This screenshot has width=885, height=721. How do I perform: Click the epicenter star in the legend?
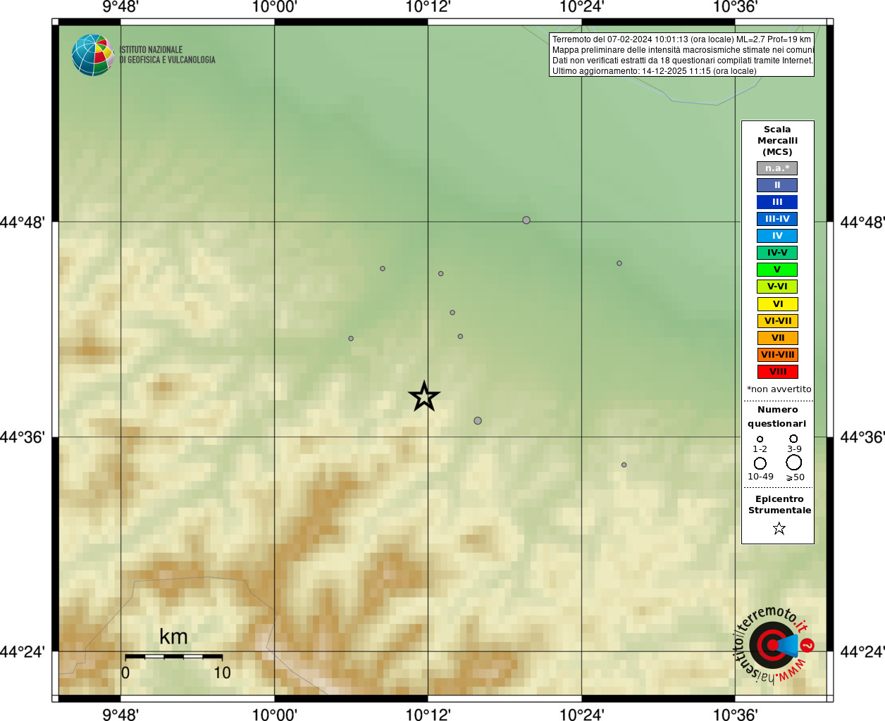pyautogui.click(x=779, y=528)
